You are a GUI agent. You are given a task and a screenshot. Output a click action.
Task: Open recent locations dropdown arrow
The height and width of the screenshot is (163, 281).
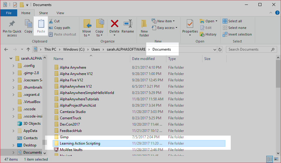(x=22, y=49)
